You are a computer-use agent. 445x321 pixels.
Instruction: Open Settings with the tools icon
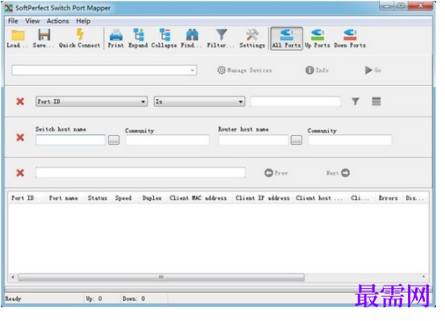(252, 35)
